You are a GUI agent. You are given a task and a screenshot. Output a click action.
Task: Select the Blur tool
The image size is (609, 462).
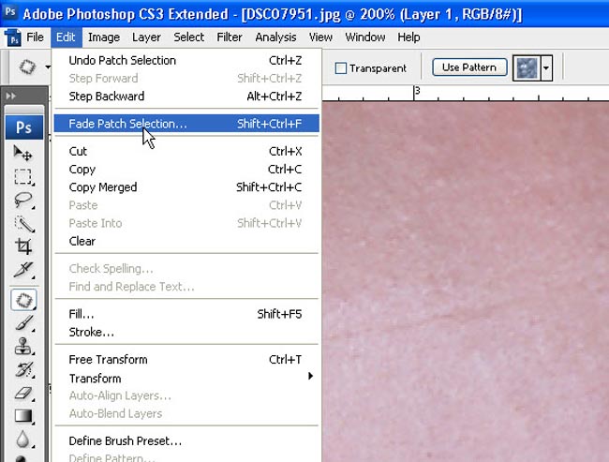click(x=22, y=440)
